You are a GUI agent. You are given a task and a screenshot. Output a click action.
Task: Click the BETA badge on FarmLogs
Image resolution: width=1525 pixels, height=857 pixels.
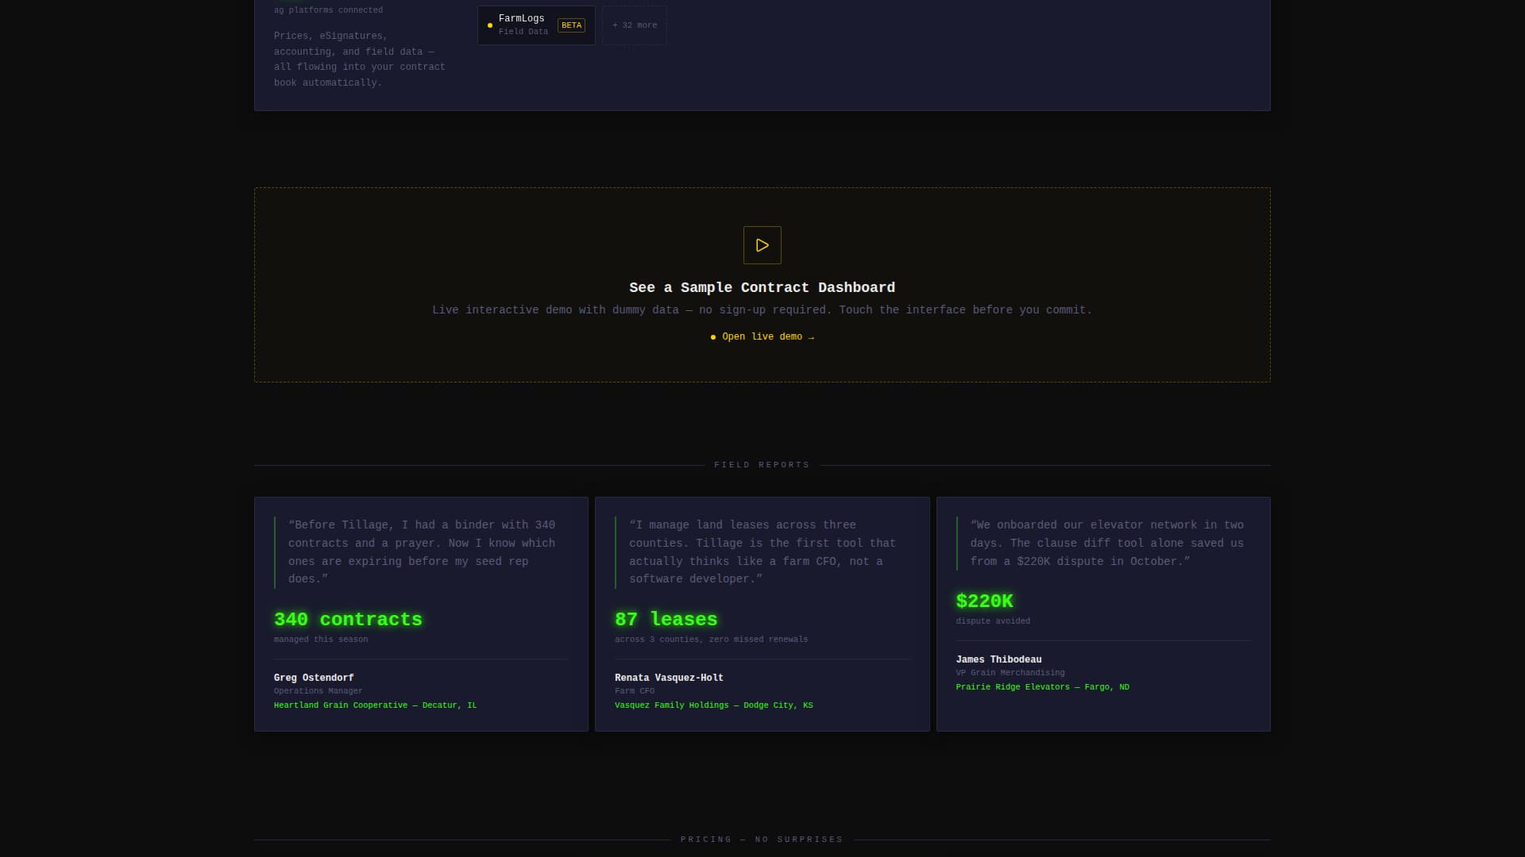coord(571,25)
